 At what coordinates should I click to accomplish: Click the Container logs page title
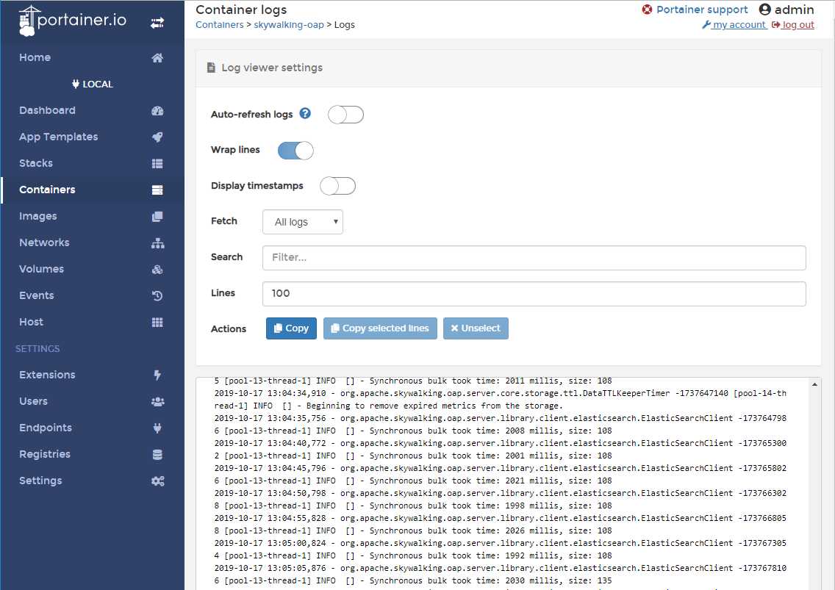coord(241,10)
